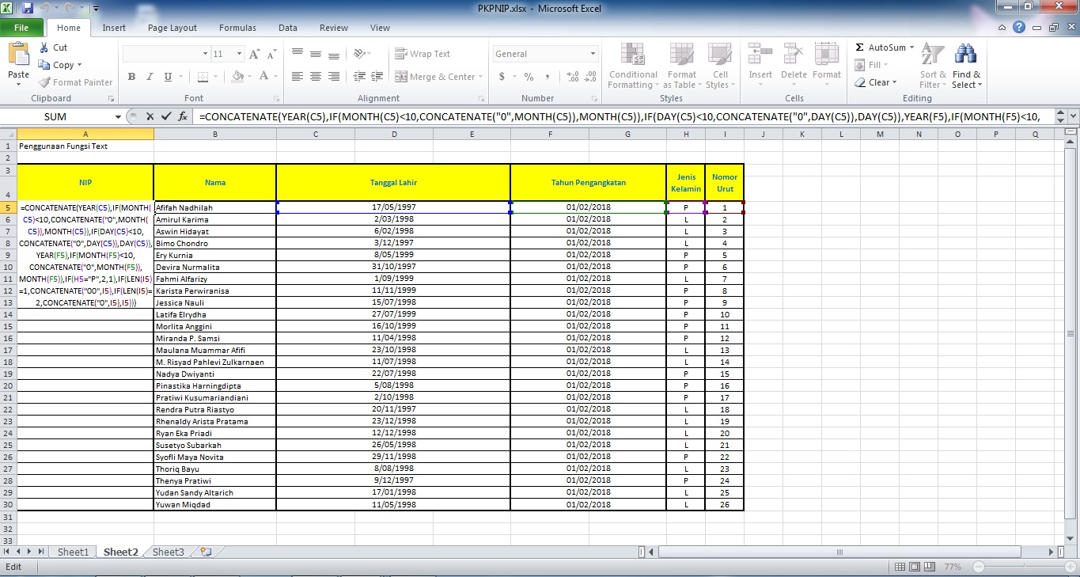Switch to the Formulas ribbon tab
Viewport: 1080px width, 577px height.
[237, 27]
